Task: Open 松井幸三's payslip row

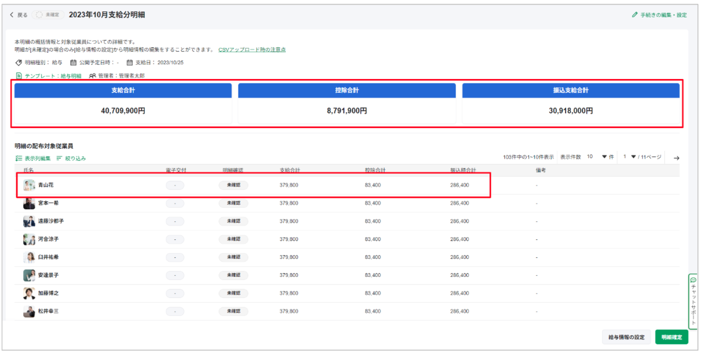Action: (48, 311)
